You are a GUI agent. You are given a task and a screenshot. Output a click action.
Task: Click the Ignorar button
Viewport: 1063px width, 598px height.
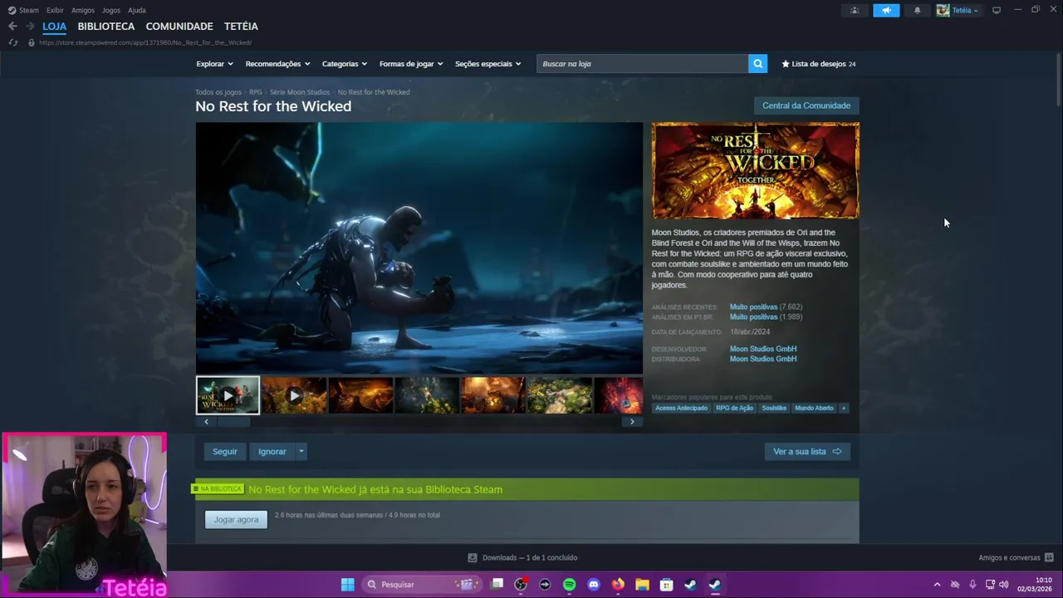point(272,452)
